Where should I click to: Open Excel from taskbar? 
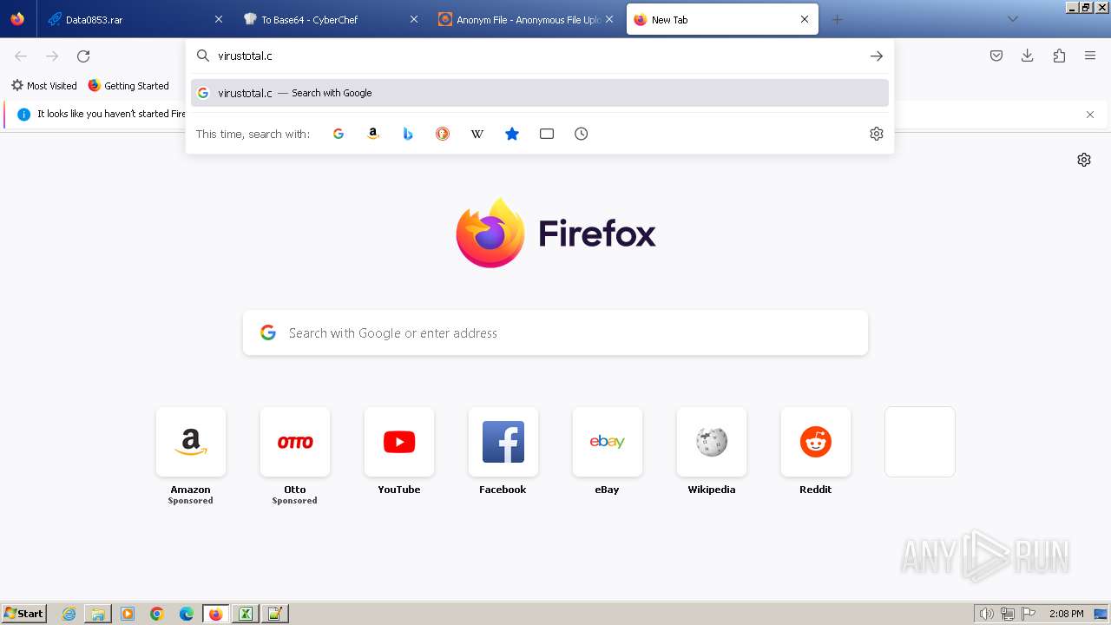pos(246,614)
